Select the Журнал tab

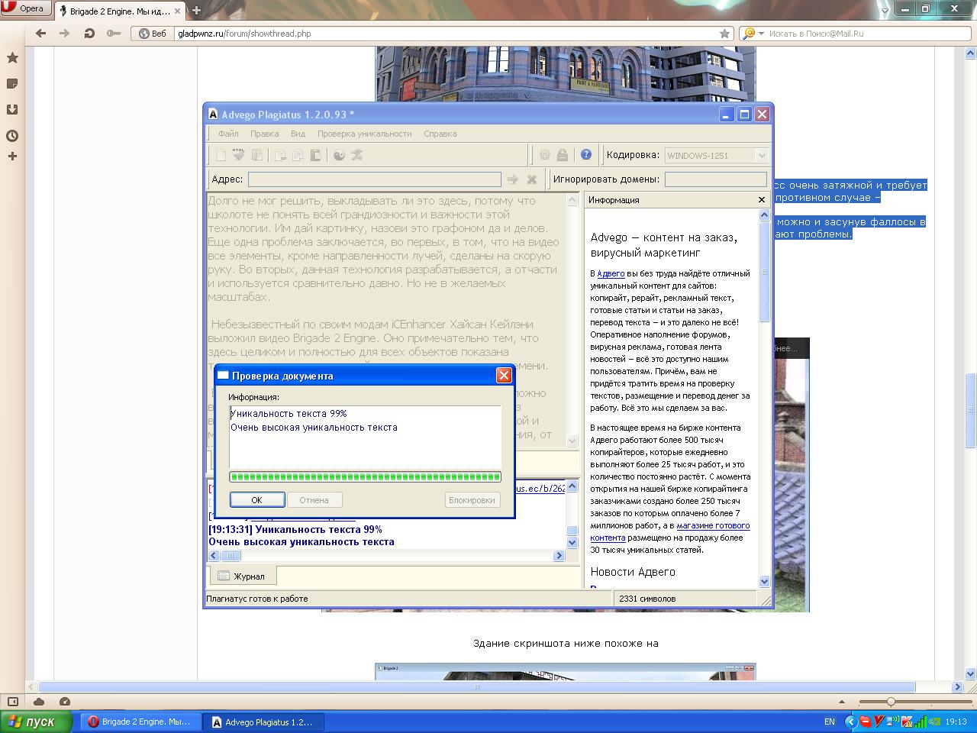tap(241, 576)
